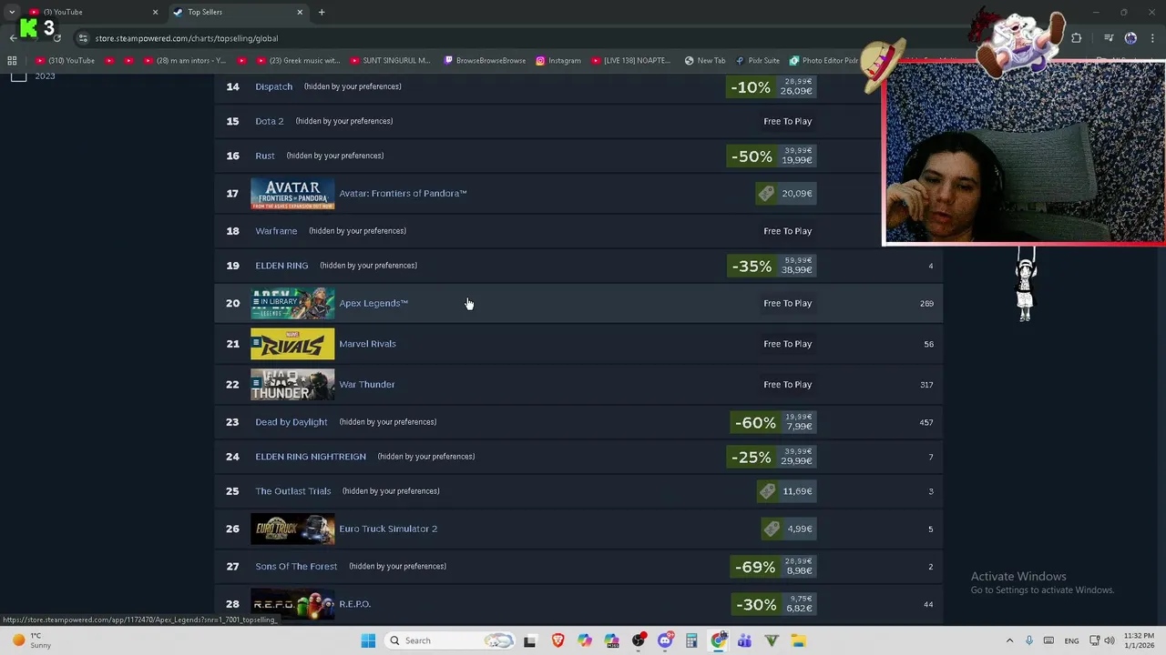Click the microphone icon in the system tray
The image size is (1166, 655).
click(1028, 640)
